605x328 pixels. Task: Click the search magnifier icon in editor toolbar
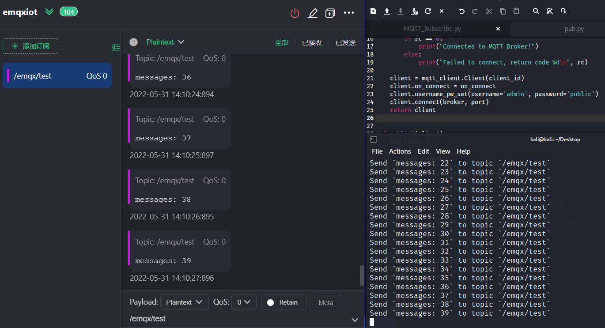[536, 11]
